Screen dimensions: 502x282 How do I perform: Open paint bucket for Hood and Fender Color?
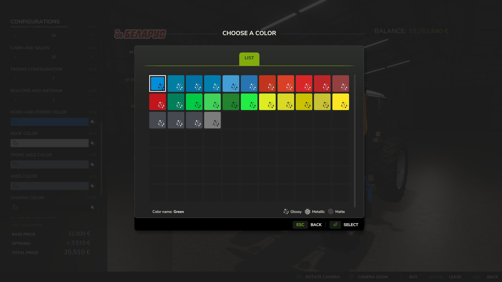[92, 122]
